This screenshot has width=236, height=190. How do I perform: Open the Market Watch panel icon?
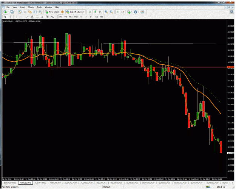(x=20, y=12)
